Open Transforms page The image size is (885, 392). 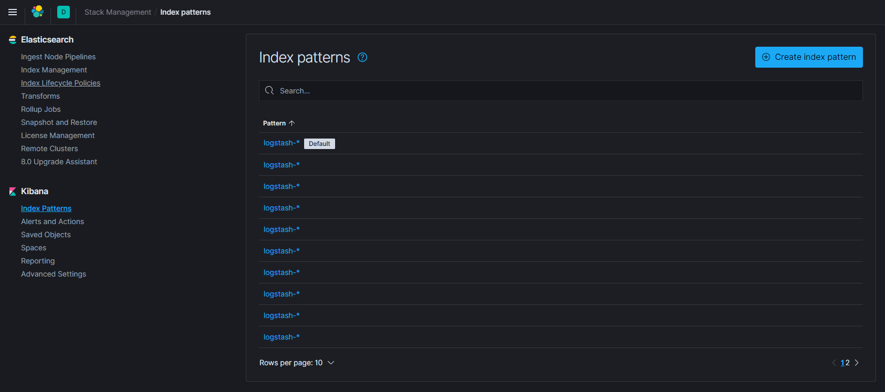pos(40,96)
